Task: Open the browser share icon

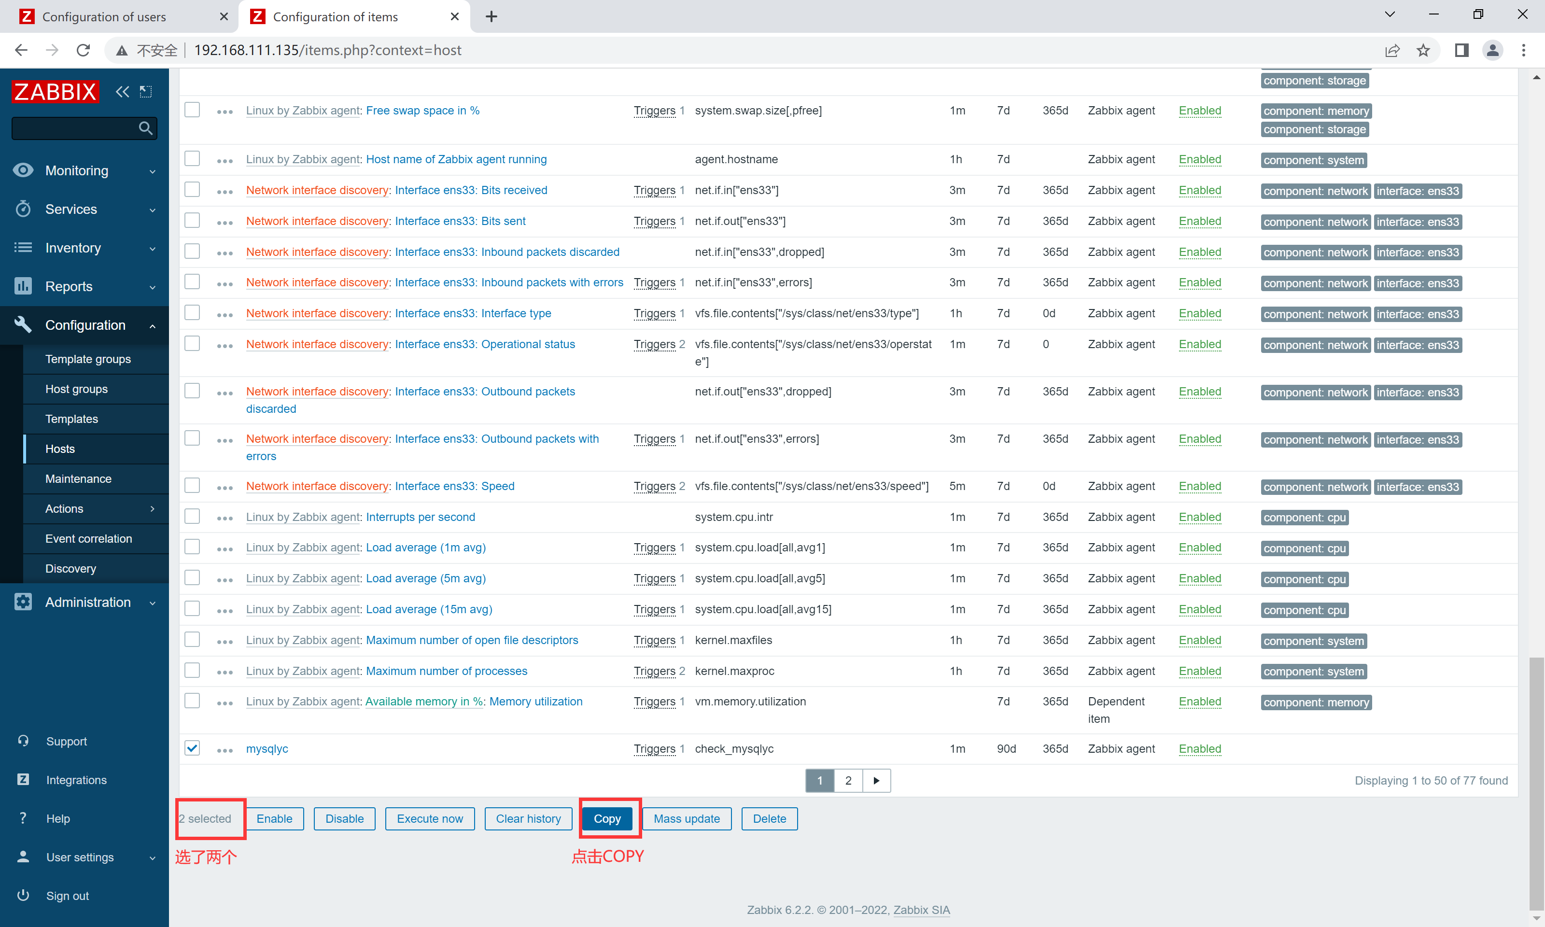Action: 1392,50
